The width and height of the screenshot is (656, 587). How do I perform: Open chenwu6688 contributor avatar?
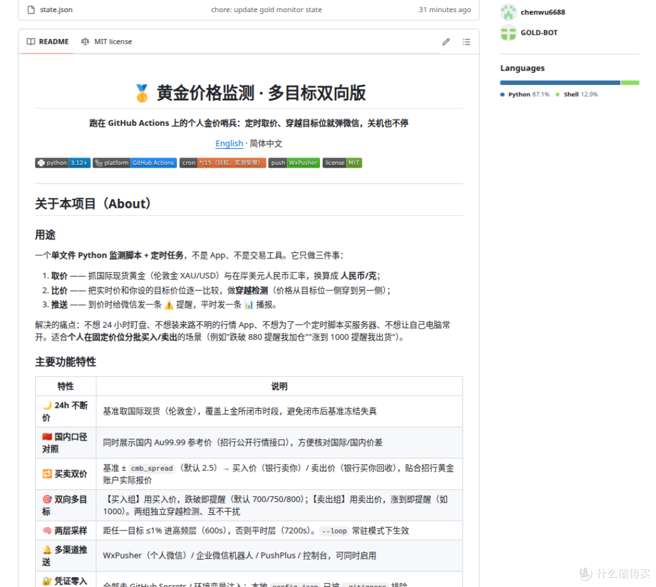[x=508, y=12]
